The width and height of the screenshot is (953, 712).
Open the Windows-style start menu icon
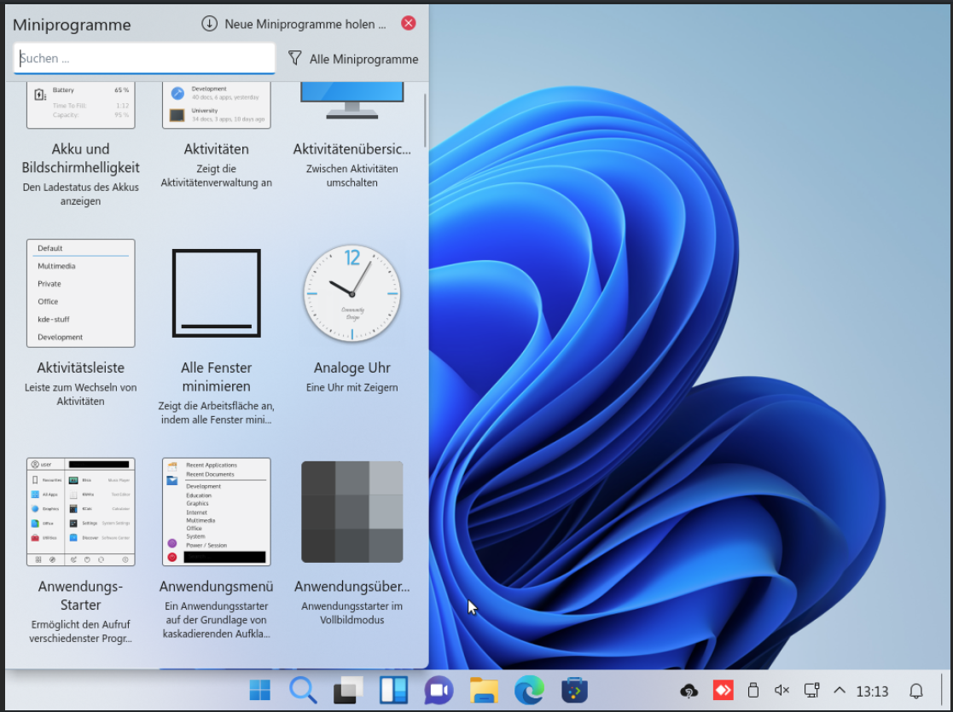click(260, 690)
